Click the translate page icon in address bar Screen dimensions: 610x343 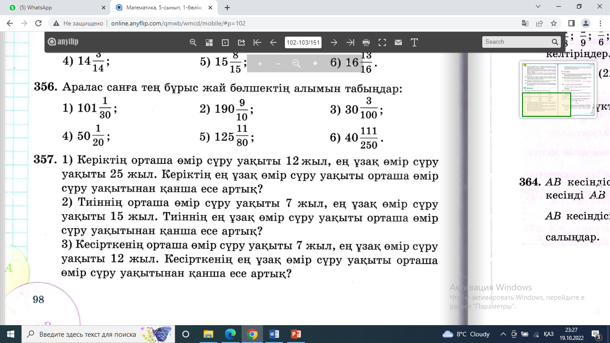point(525,23)
